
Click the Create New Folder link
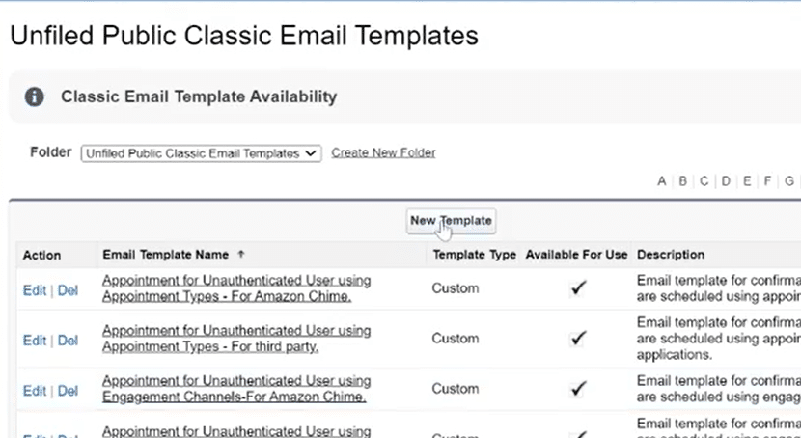click(x=383, y=152)
